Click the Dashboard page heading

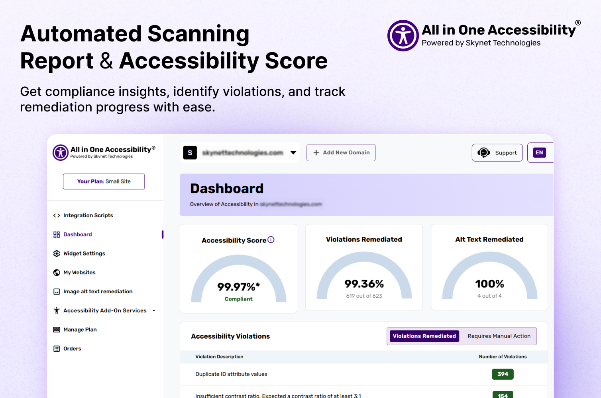click(227, 188)
